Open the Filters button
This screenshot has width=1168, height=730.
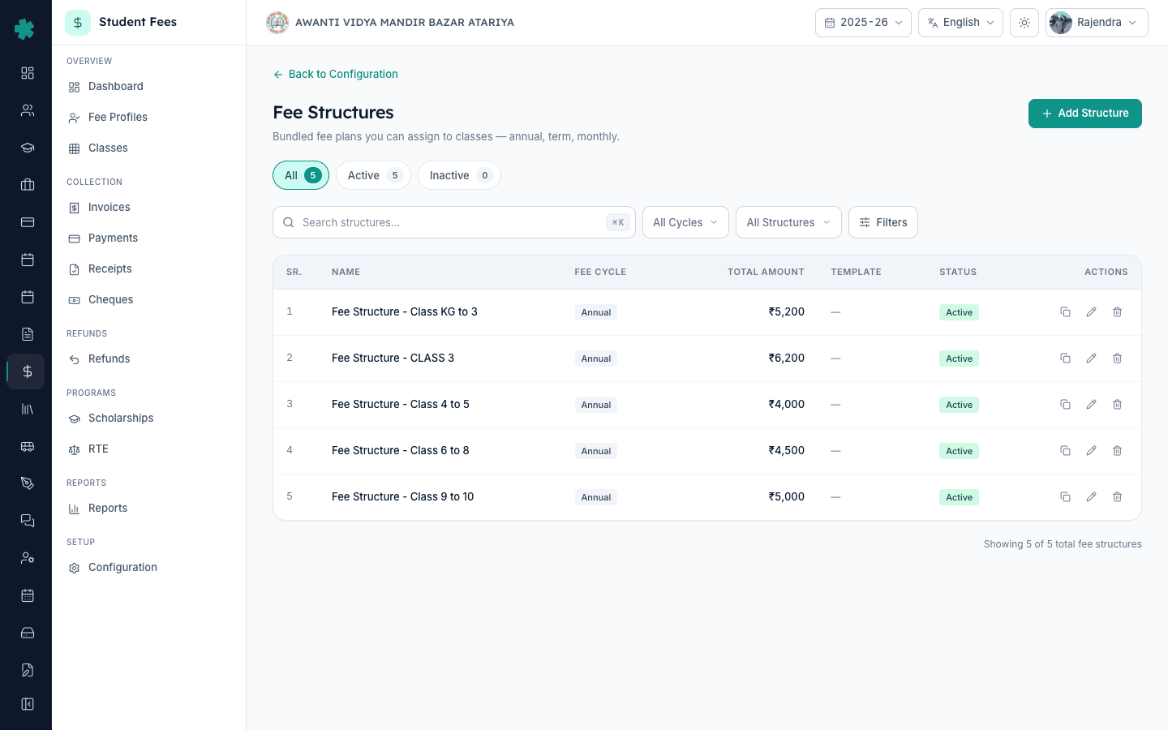pos(883,222)
